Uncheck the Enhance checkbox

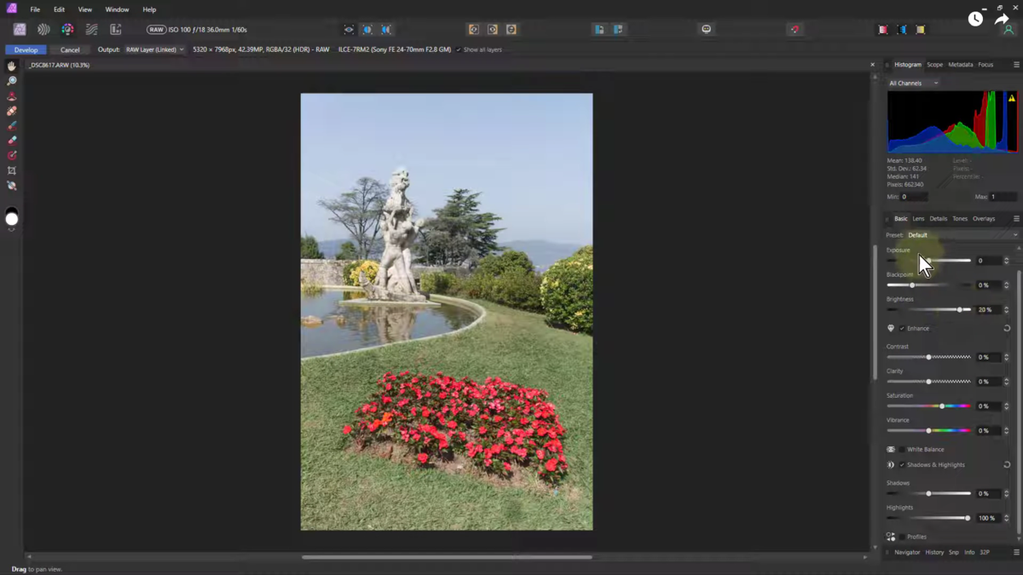coord(902,329)
